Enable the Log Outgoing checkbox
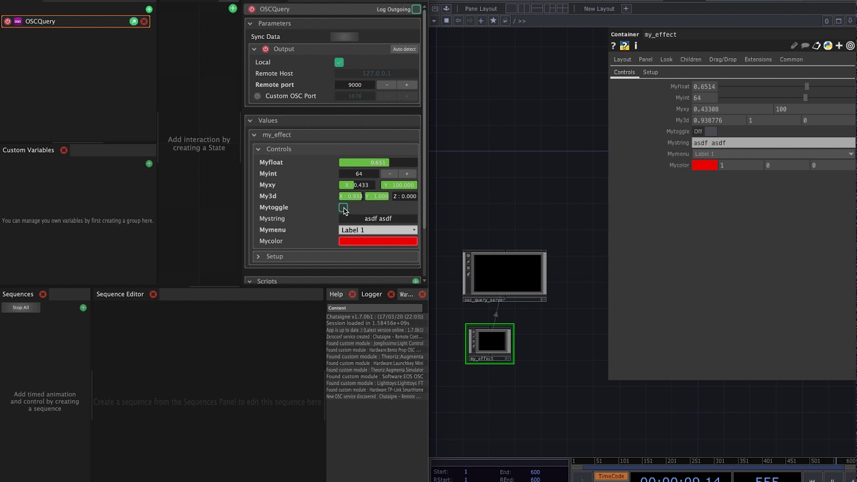 click(416, 9)
